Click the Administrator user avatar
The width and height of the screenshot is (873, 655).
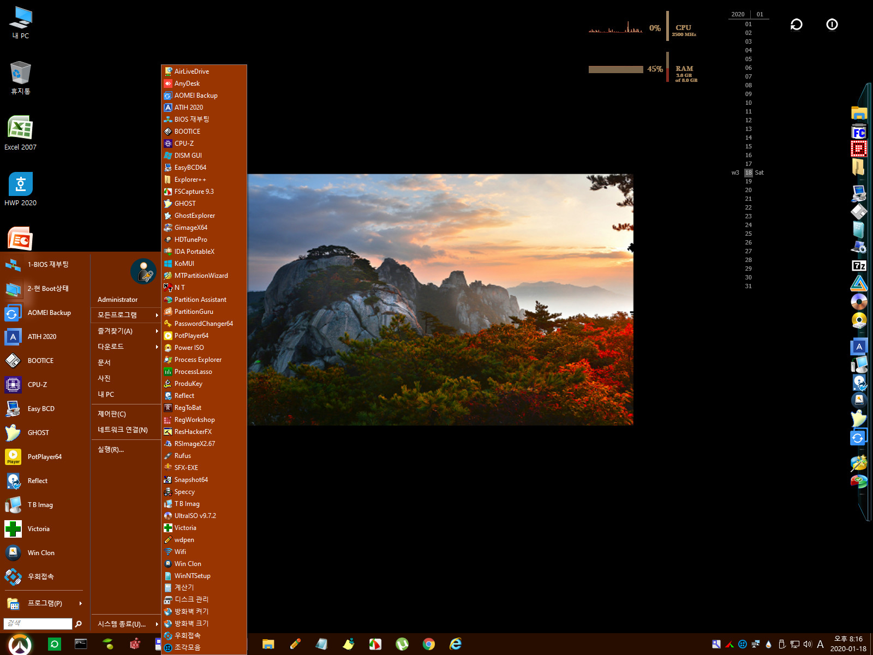[143, 271]
